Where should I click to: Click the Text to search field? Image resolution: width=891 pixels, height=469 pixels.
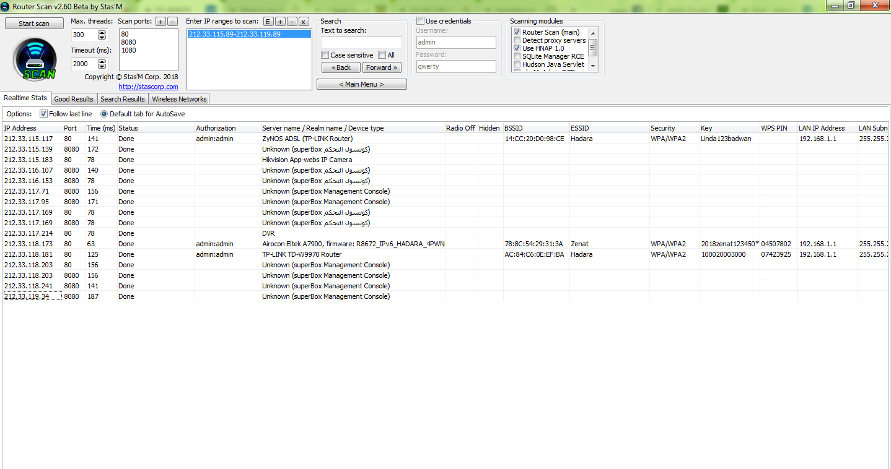pos(361,42)
